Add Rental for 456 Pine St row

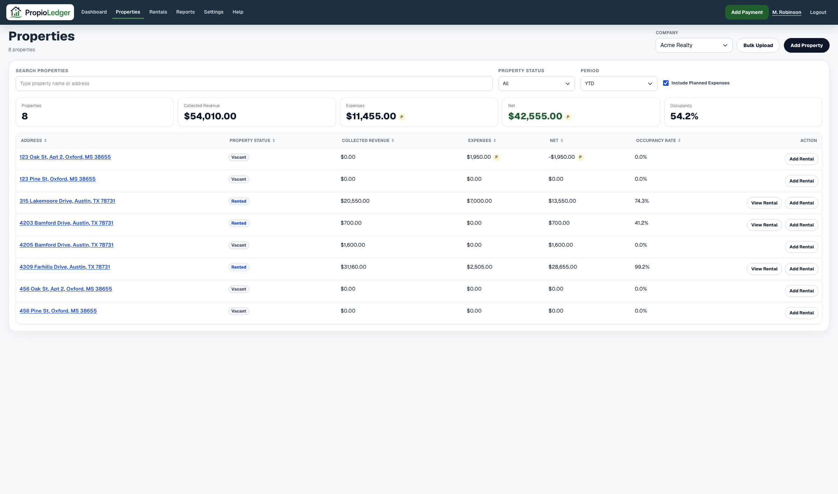(x=801, y=313)
